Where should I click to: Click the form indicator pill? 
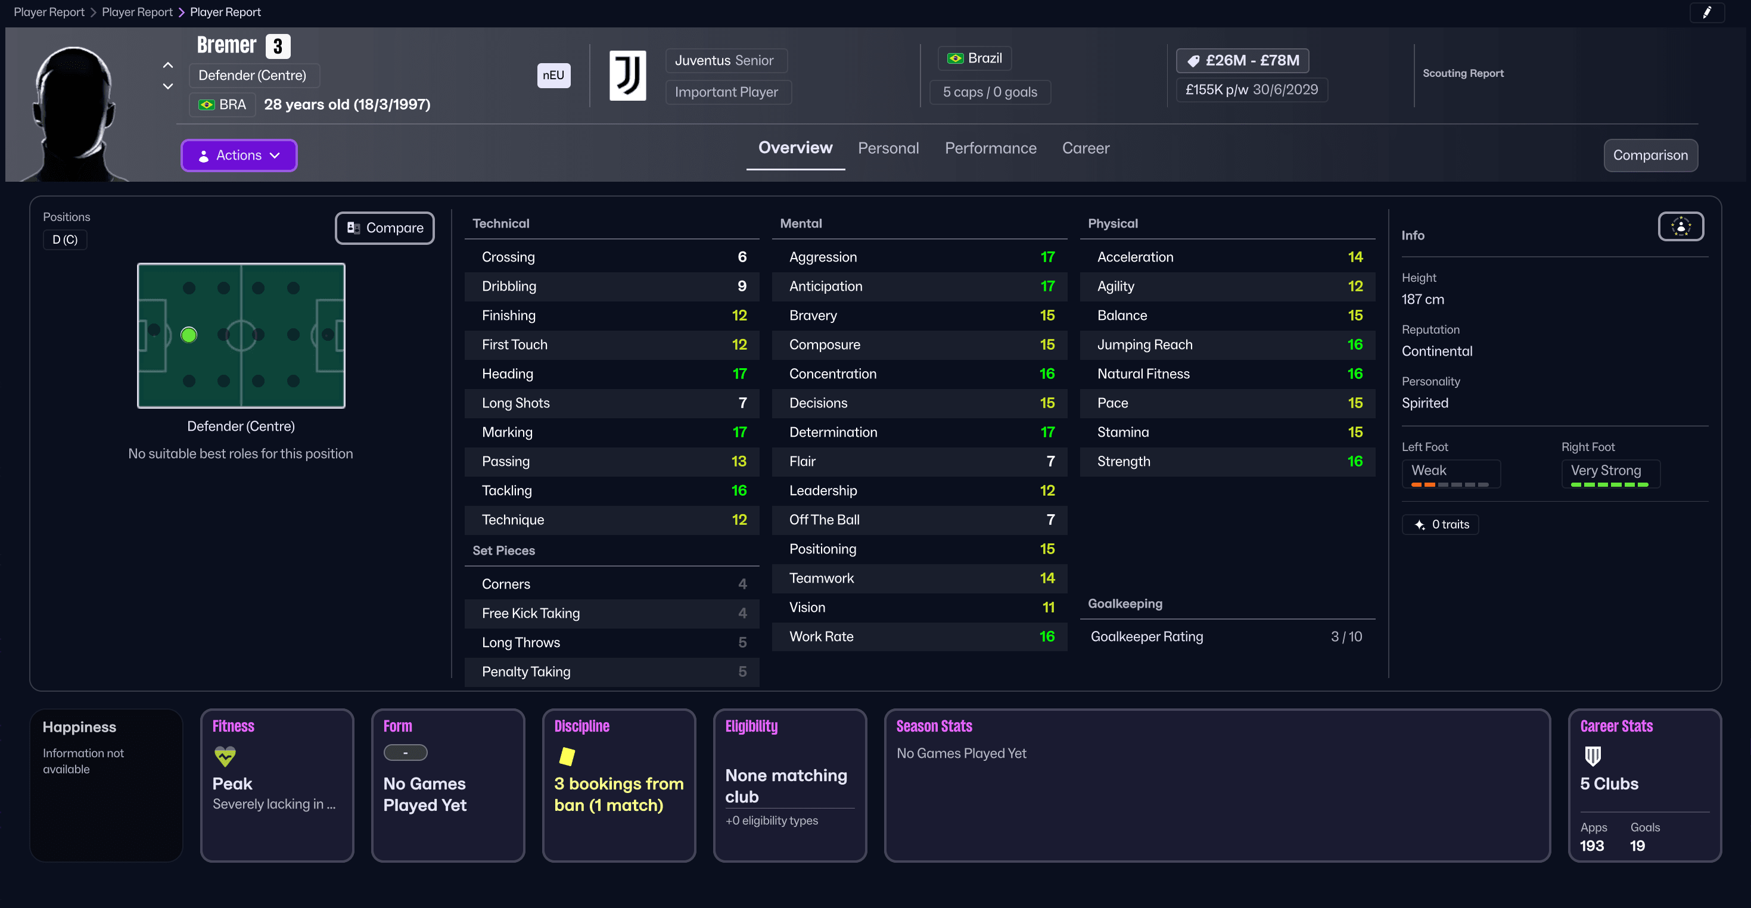coord(405,752)
